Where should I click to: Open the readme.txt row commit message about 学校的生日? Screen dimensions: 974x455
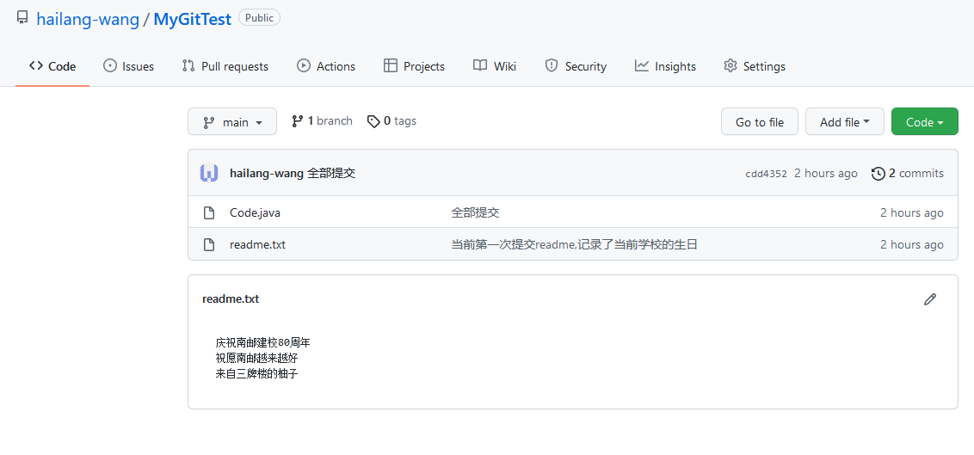(x=575, y=244)
